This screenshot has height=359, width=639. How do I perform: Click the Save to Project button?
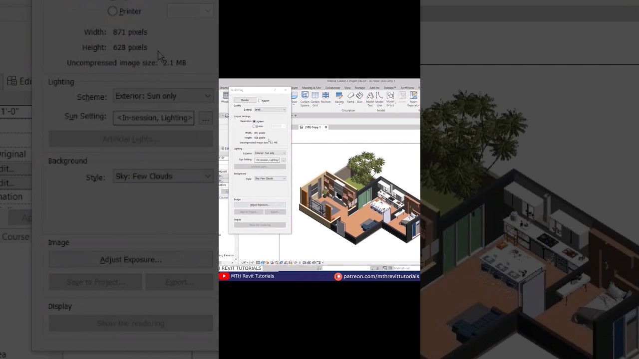coord(248,212)
